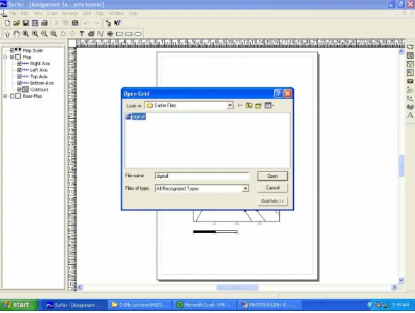This screenshot has height=313, width=415.
Task: Go up one folder level in dialog
Action: tap(249, 106)
